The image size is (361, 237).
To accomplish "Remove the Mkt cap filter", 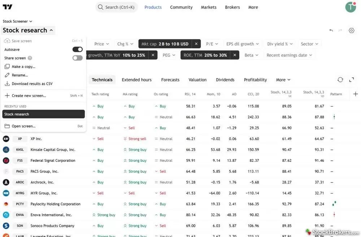I will click(x=196, y=44).
